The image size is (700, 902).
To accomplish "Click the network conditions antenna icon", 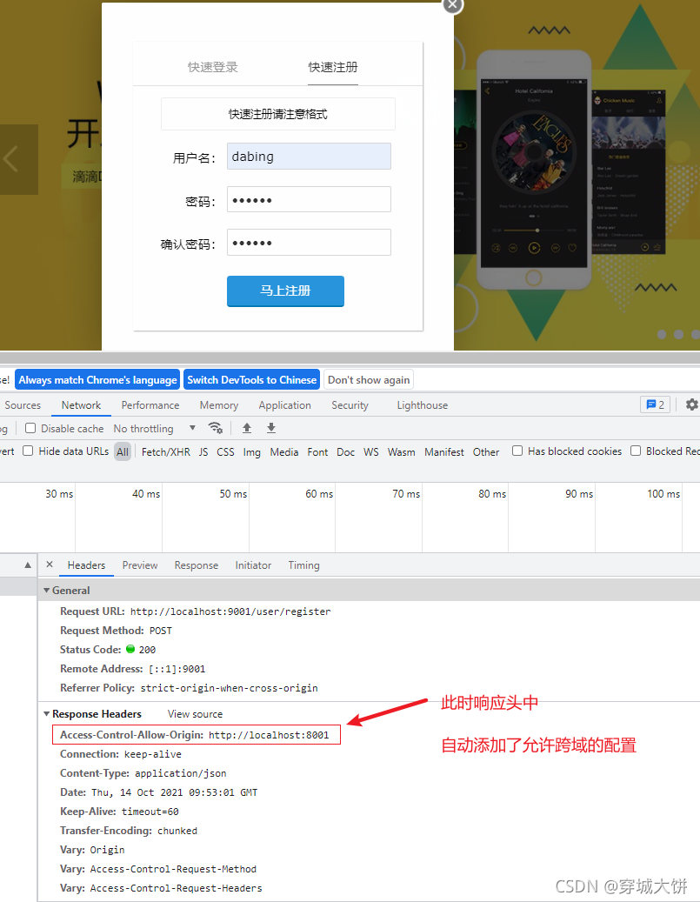I will click(216, 428).
